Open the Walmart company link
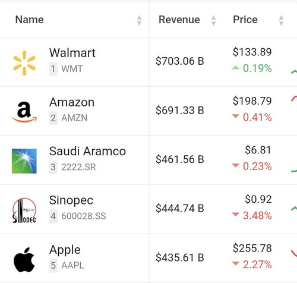Viewport: 297px width, 283px height. pyautogui.click(x=72, y=53)
